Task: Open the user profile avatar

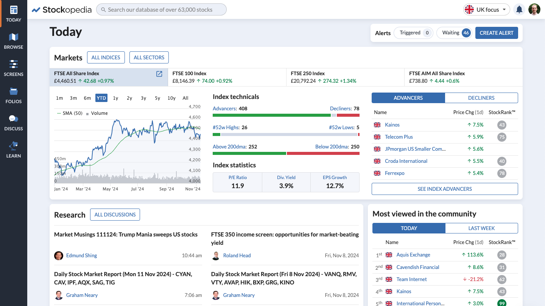Action: (534, 10)
